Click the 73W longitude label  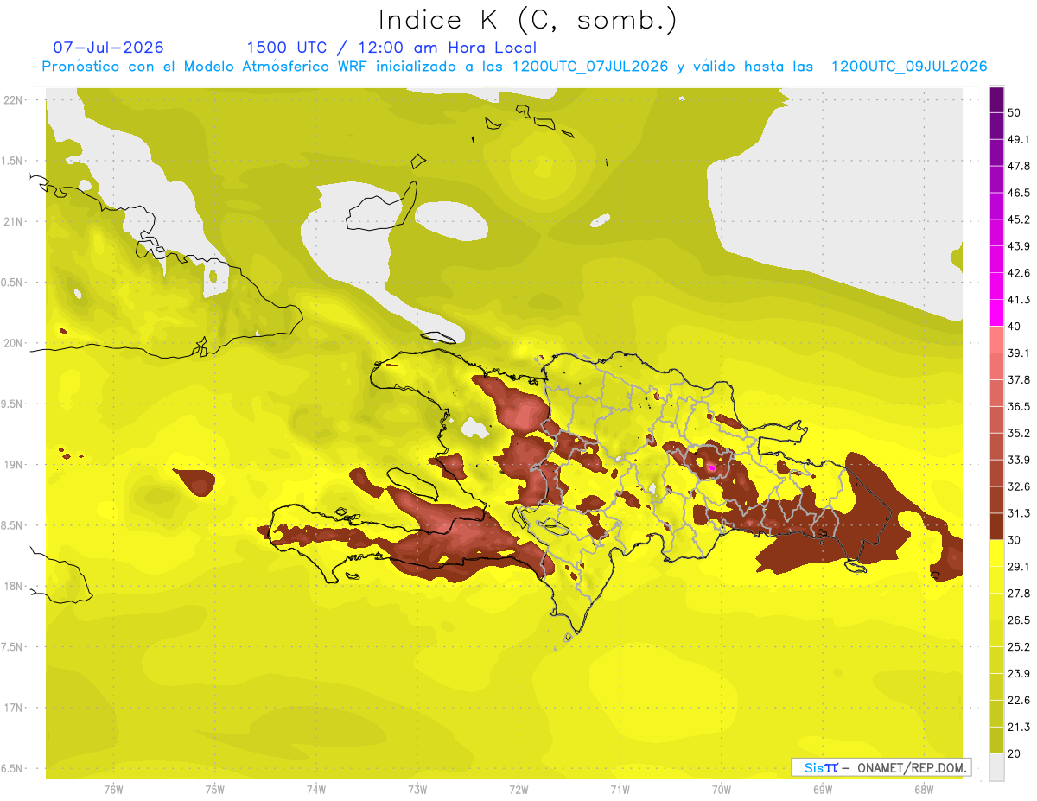click(x=417, y=790)
